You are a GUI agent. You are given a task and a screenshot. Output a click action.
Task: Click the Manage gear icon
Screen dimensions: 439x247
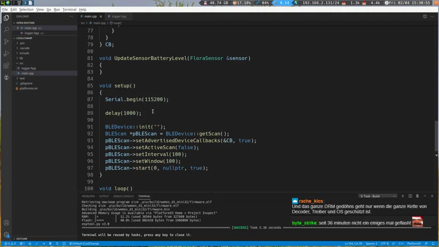[x=6, y=234]
